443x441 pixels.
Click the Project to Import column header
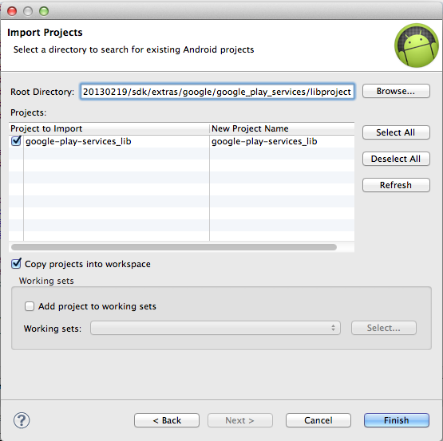(x=109, y=128)
